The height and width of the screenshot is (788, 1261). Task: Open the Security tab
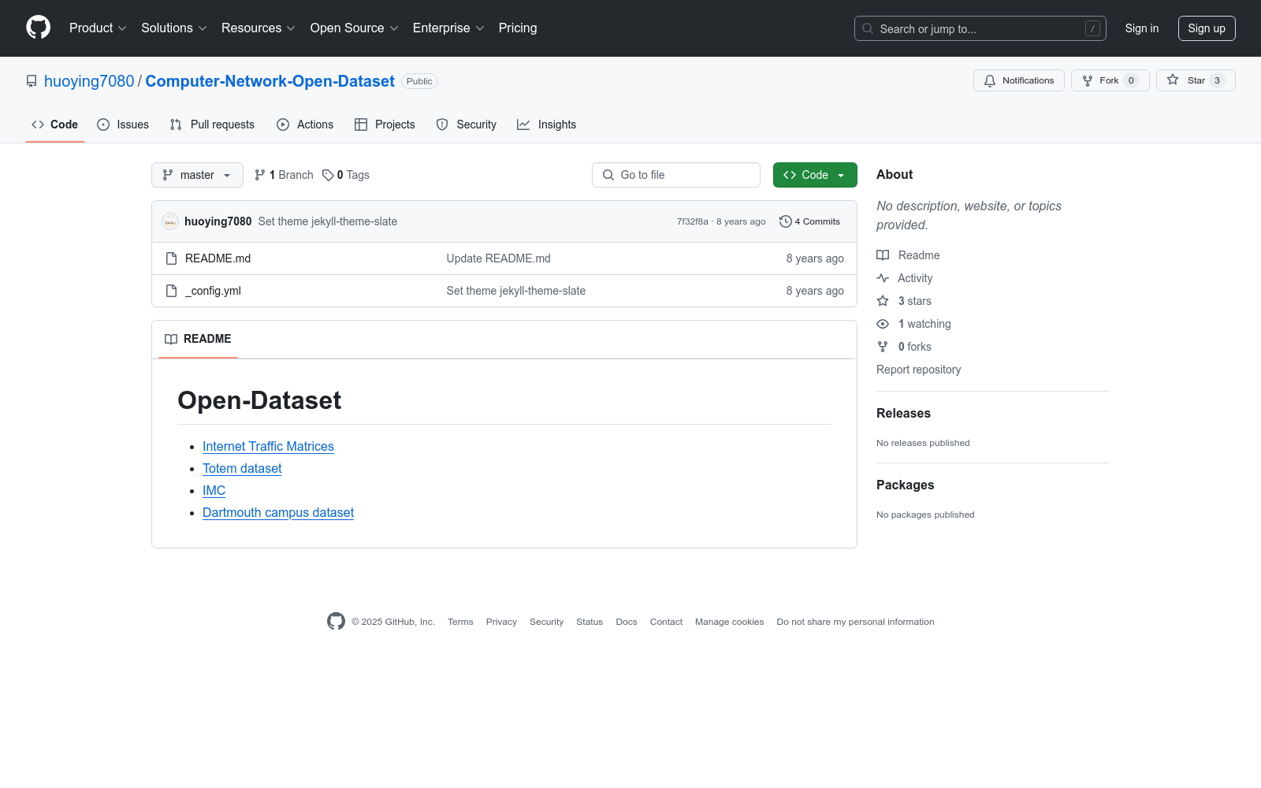[467, 125]
